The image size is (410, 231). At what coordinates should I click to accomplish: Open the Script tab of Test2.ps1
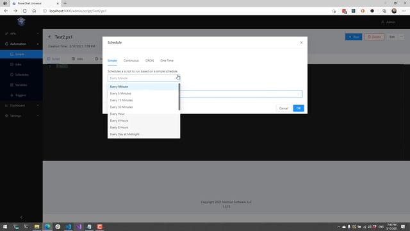coord(54,59)
